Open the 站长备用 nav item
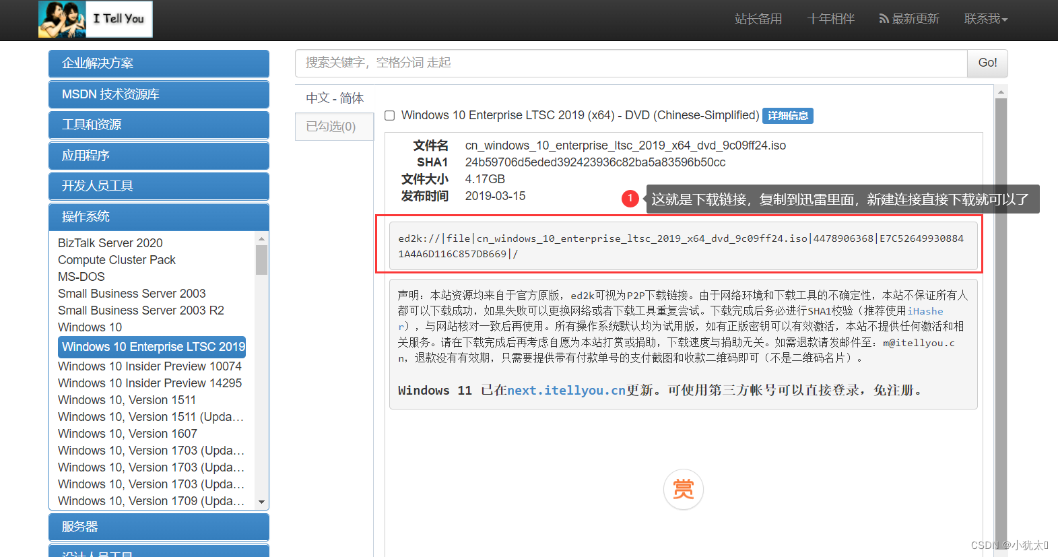 [x=758, y=19]
